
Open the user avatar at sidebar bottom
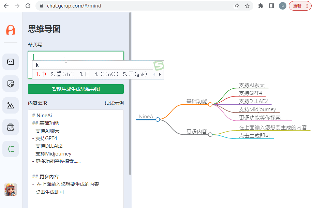(11, 190)
